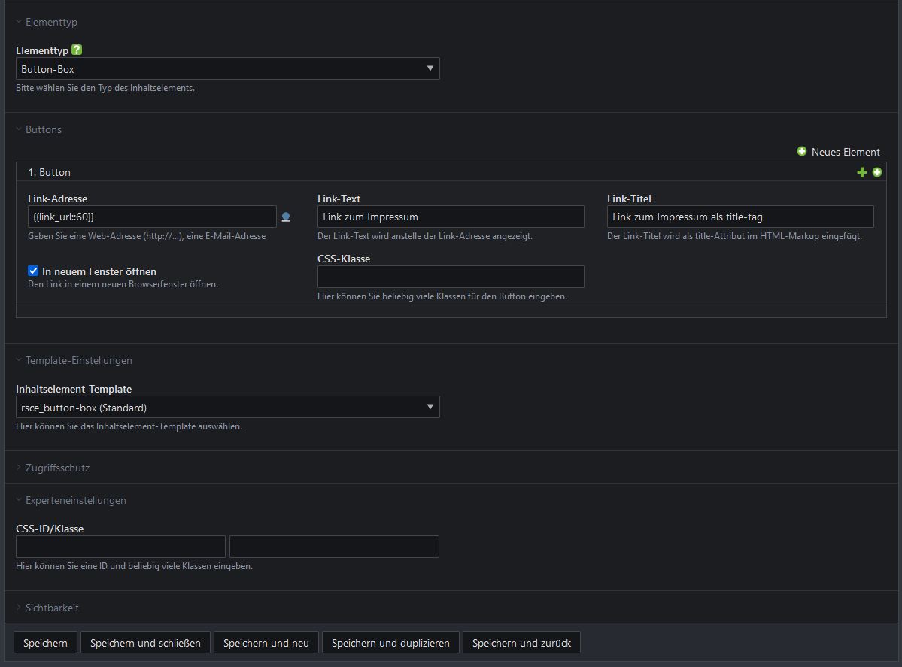Screen dimensions: 902x667
Task: Click the plain green plus in the 1. Button row
Action: [x=862, y=172]
